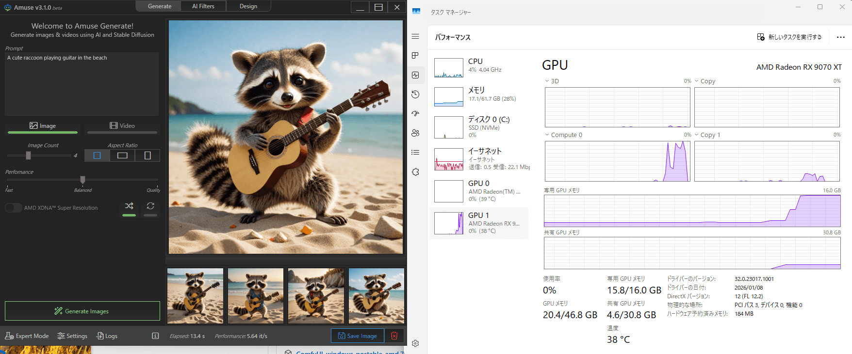
Task: Open App history in Task Manager sidebar
Action: (415, 94)
